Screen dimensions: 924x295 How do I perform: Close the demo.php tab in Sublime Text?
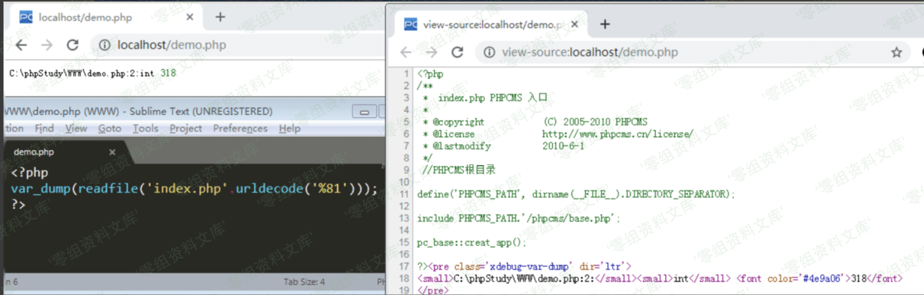[x=112, y=152]
